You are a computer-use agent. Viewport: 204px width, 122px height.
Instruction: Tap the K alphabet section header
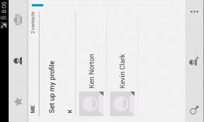[x=70, y=111]
